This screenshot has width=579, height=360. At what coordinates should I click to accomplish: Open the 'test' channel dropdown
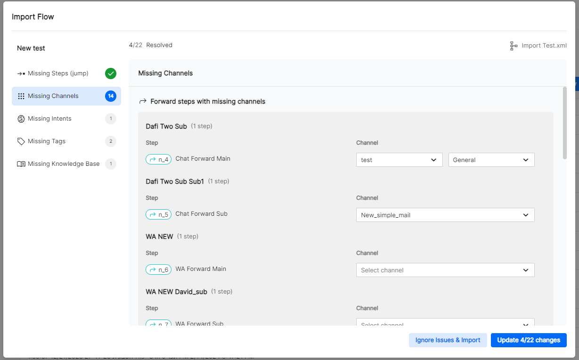coord(400,160)
